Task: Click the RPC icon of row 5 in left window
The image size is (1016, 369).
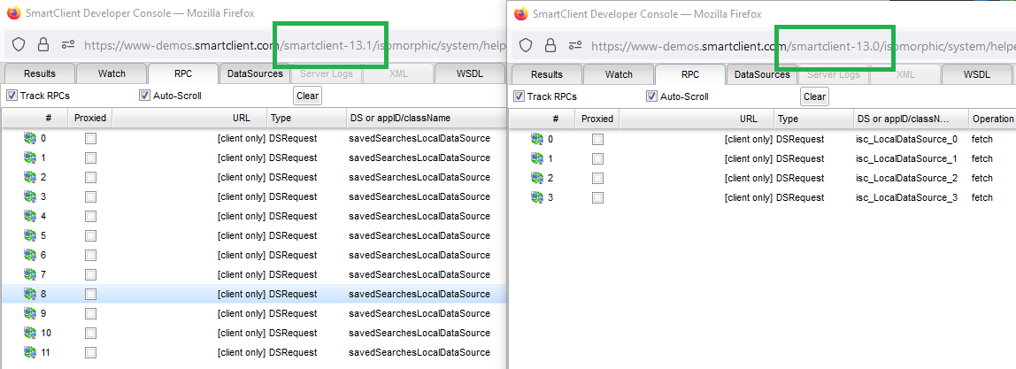Action: 30,235
